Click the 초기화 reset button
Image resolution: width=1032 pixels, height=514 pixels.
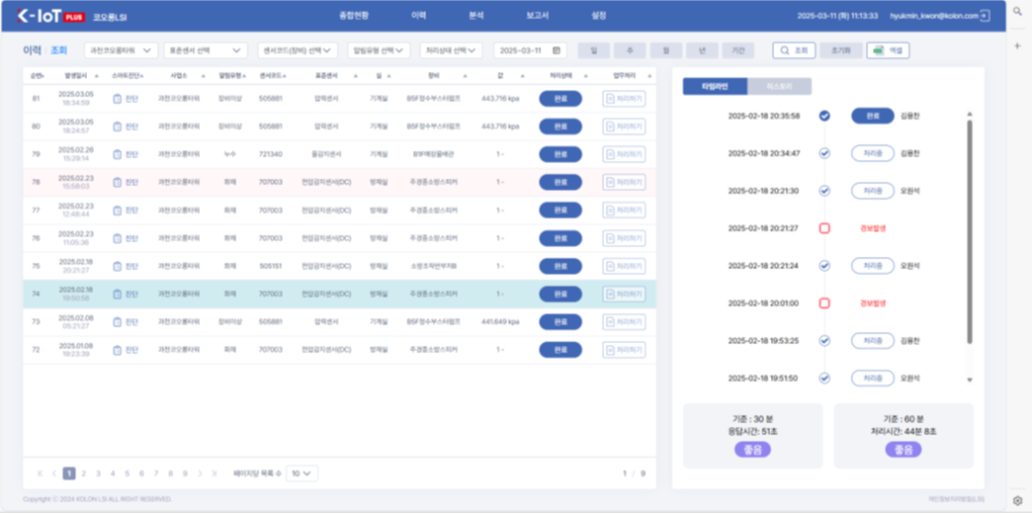(840, 50)
